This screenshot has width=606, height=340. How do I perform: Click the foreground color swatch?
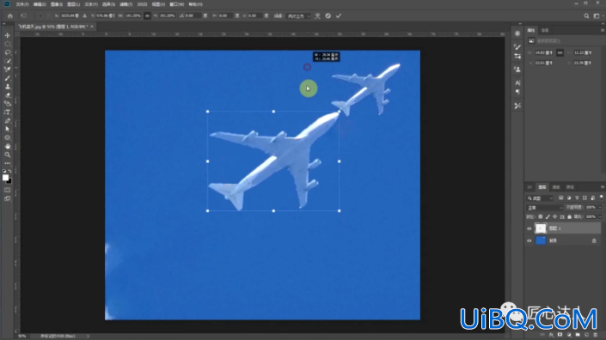click(x=5, y=178)
